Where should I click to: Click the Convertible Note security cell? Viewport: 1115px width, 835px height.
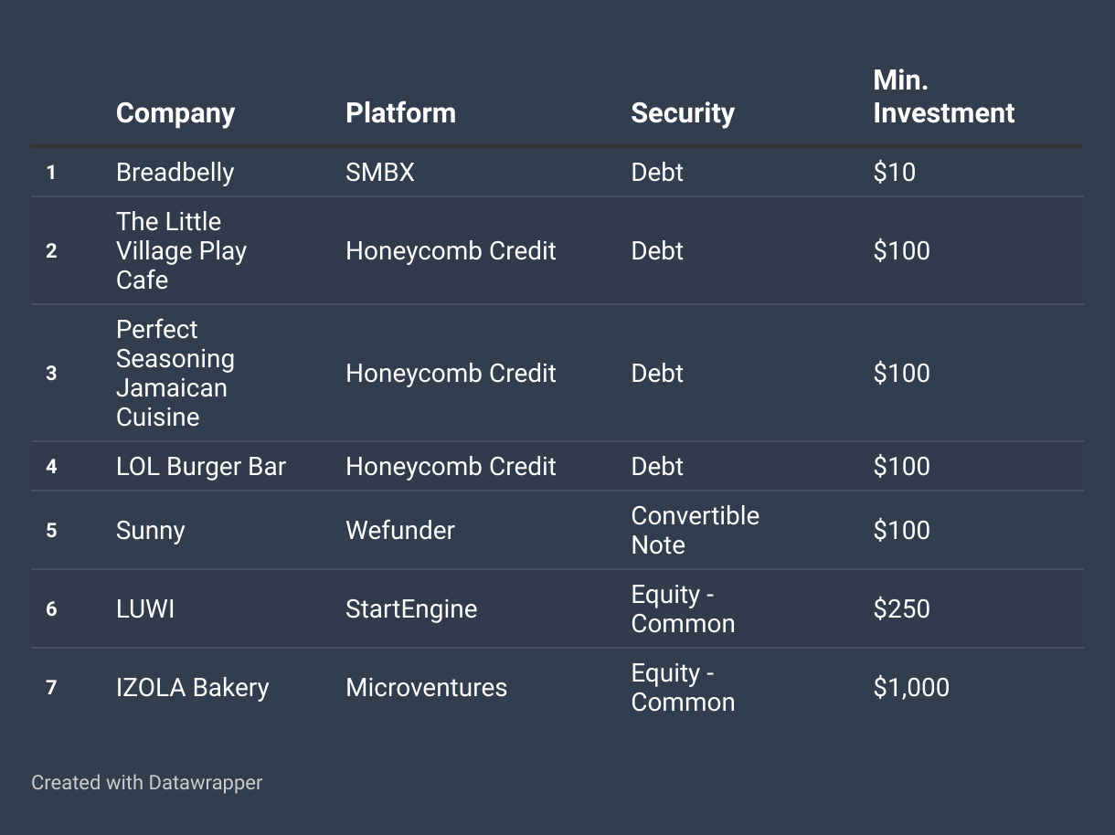click(696, 530)
